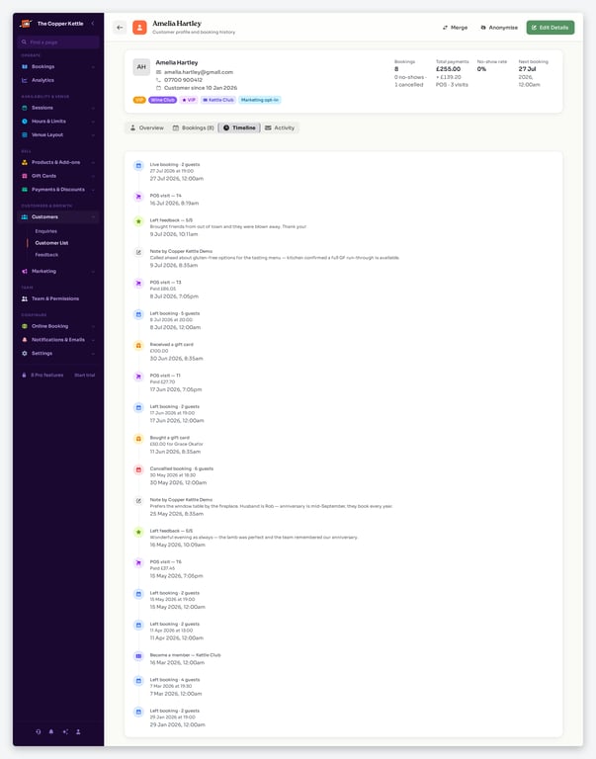The image size is (596, 759).
Task: Click the Received a gift card marker
Action: (x=138, y=346)
